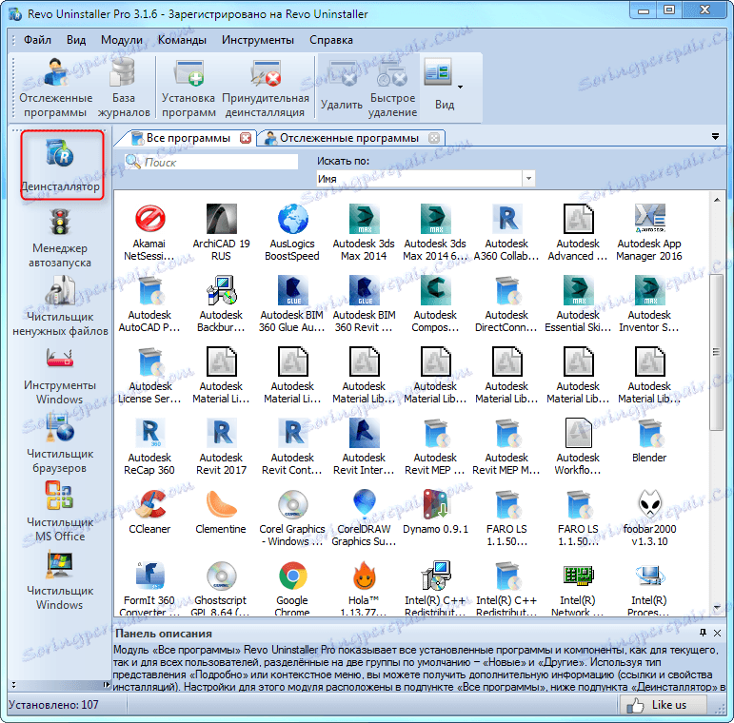The width and height of the screenshot is (734, 723).
Task: Select FormIt 360 Converter program
Action: click(x=149, y=588)
